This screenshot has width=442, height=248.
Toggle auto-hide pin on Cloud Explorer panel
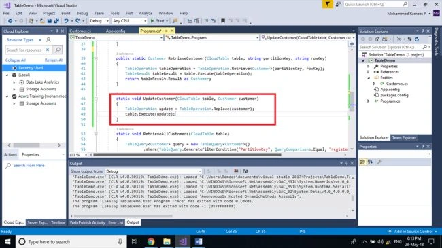(57, 31)
